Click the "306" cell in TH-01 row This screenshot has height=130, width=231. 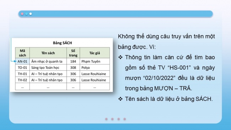pos(73,74)
